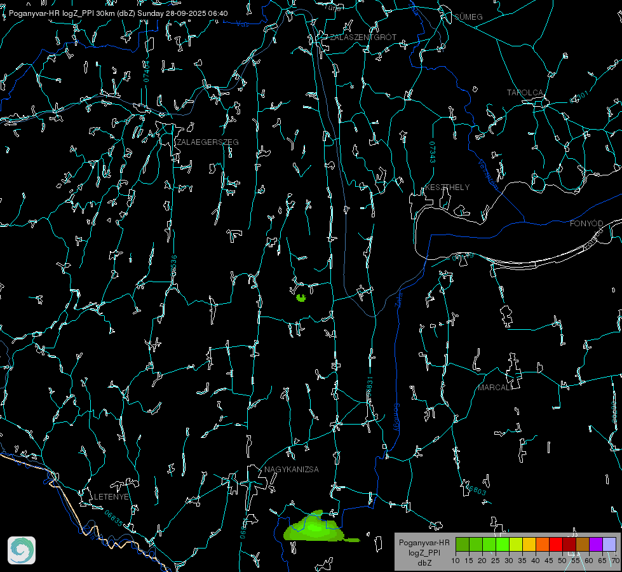Viewport: 622px width, 572px height.
Task: Pick the purple 60–65 dBZ legend swatch
Action: [x=596, y=544]
